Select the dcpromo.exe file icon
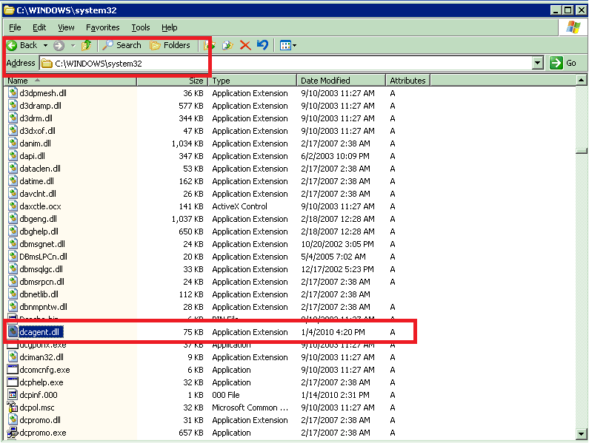 [13, 433]
